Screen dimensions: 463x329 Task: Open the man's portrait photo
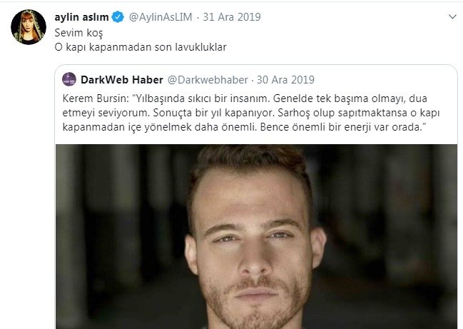[256, 236]
